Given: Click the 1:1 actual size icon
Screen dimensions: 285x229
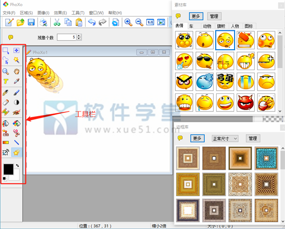Looking at the screenshot, I should coord(150,22).
